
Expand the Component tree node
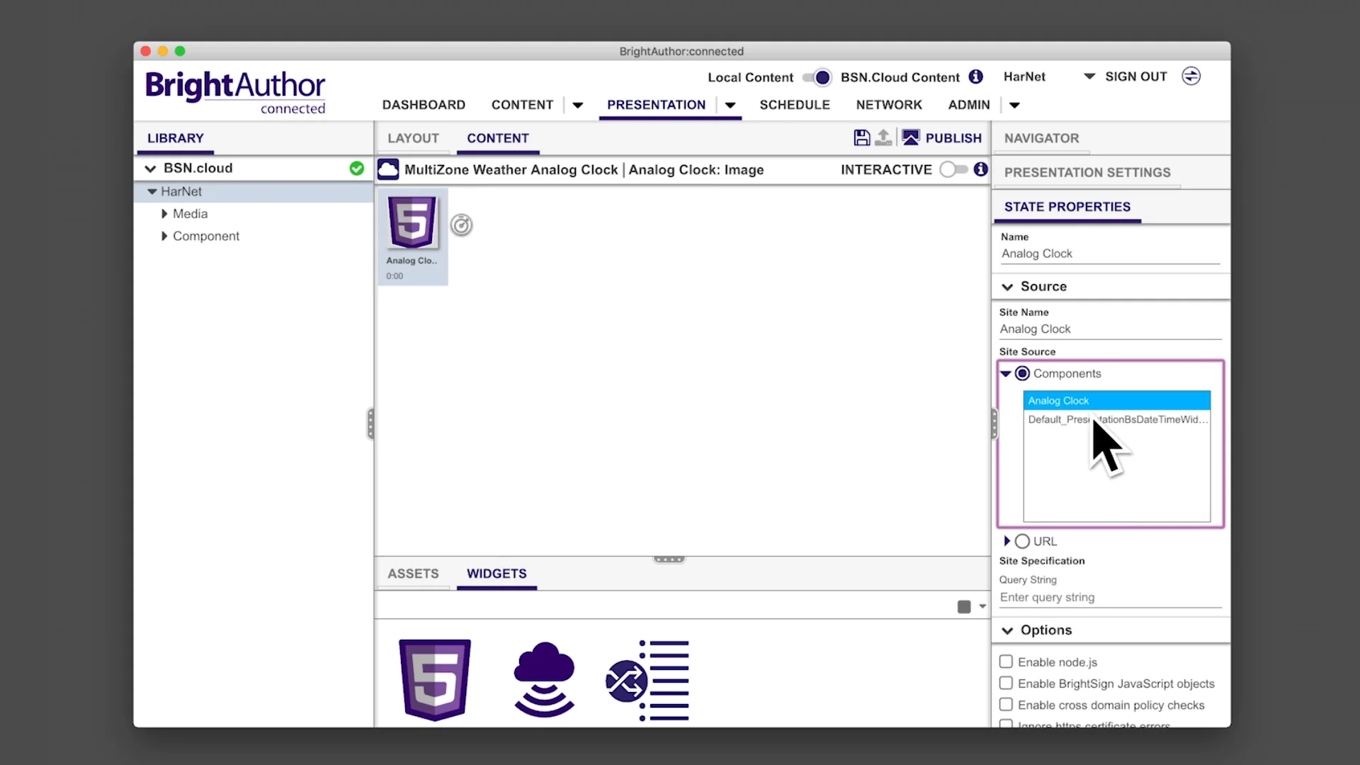click(164, 236)
